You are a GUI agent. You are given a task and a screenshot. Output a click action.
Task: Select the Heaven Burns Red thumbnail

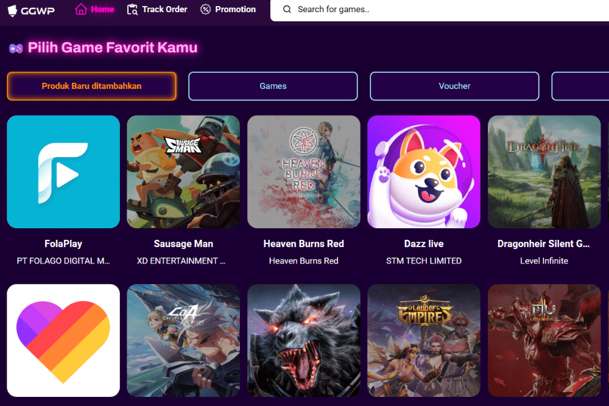pyautogui.click(x=304, y=172)
